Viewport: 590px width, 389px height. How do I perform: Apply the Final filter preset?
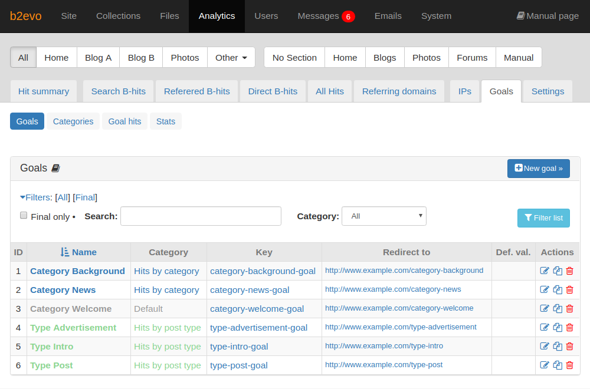85,197
